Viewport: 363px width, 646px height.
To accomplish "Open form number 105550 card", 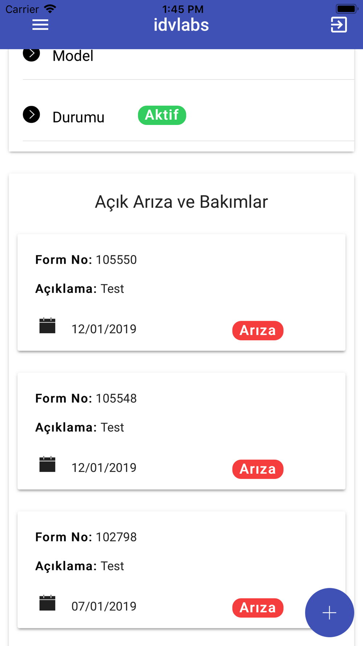I will pos(181,292).
